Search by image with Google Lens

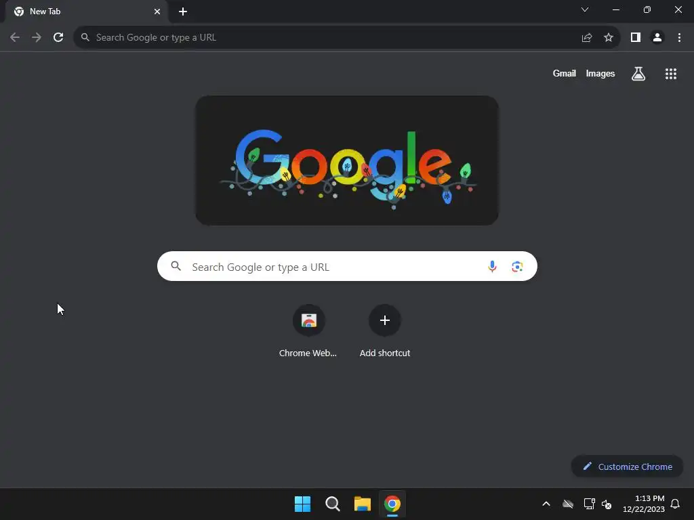pos(517,266)
